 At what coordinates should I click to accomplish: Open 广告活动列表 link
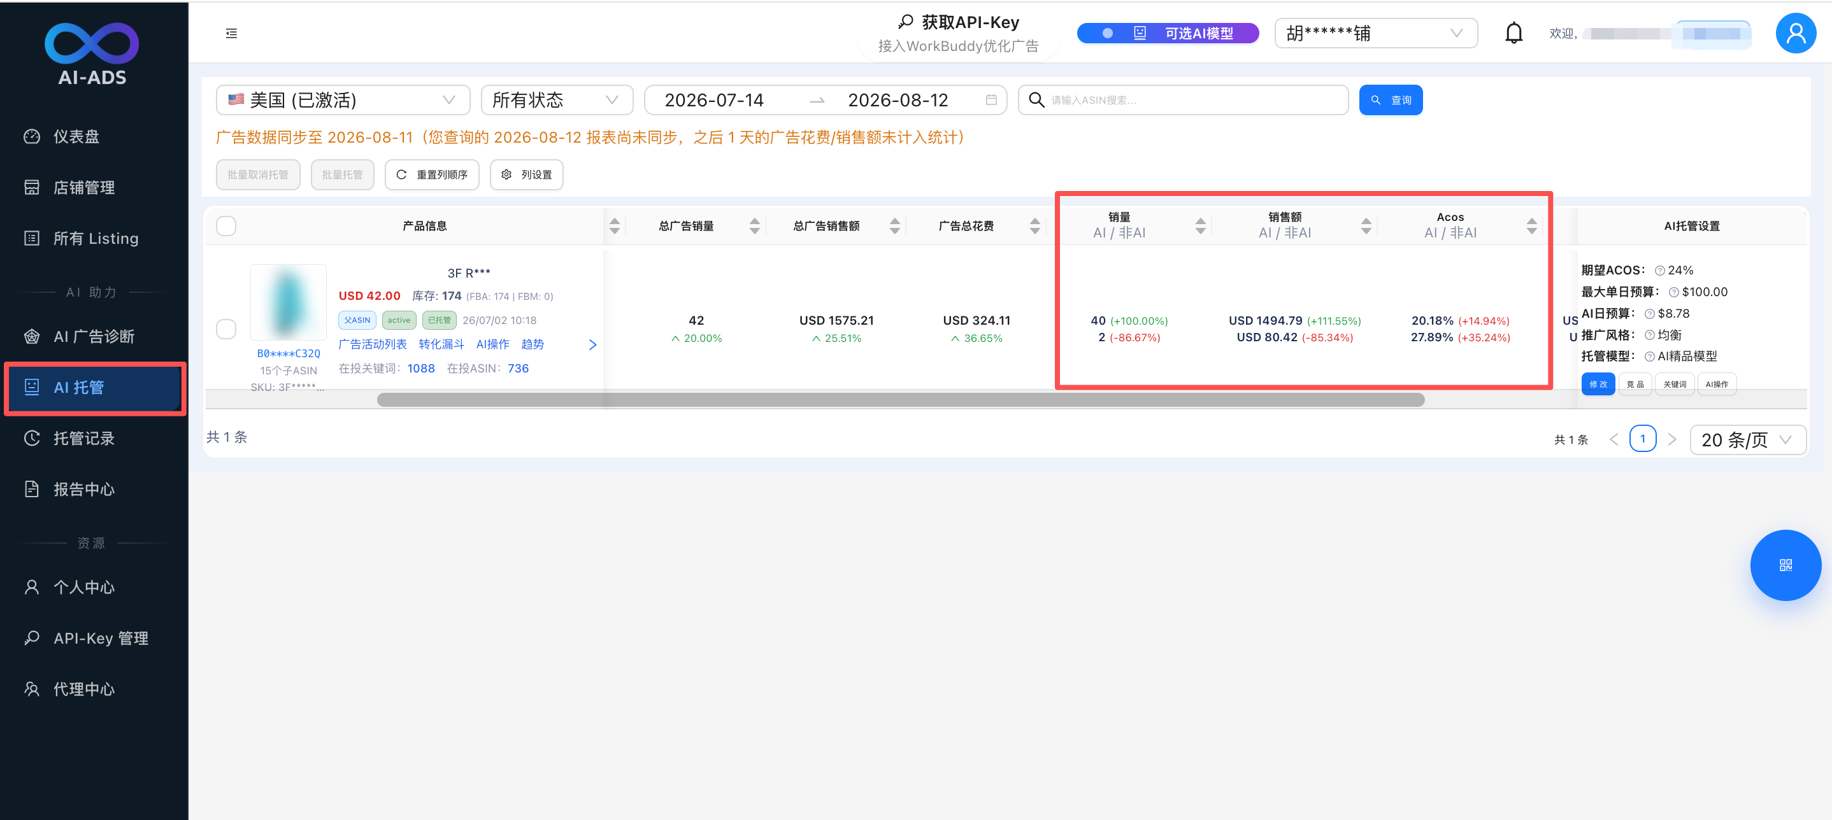pos(373,344)
